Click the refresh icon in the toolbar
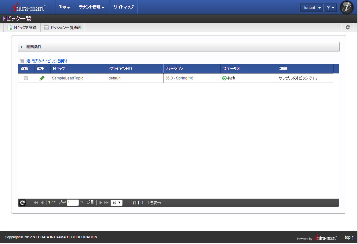The width and height of the screenshot is (358, 244). [348, 27]
